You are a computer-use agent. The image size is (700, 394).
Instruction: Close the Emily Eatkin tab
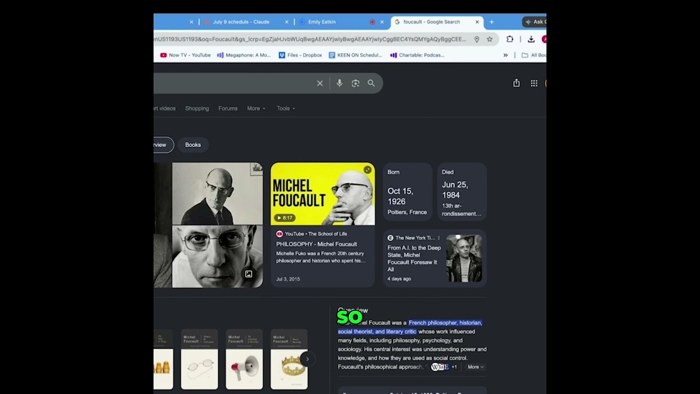382,22
